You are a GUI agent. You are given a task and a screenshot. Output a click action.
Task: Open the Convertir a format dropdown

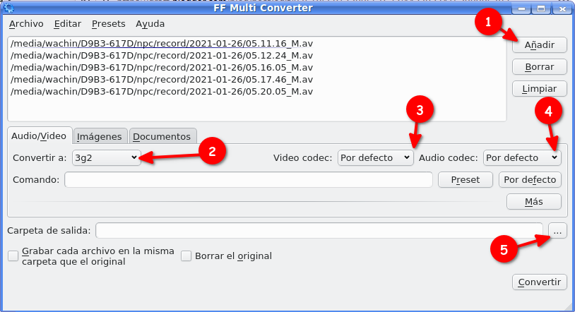pos(107,157)
